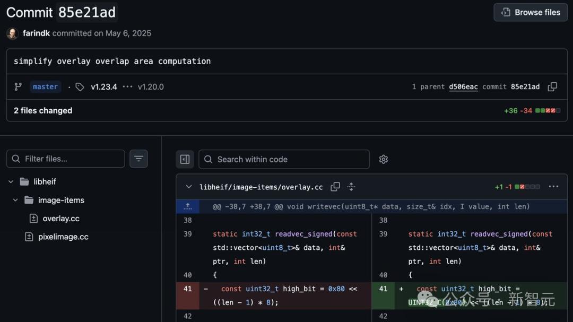
Task: Open the master branch link
Action: click(x=45, y=86)
